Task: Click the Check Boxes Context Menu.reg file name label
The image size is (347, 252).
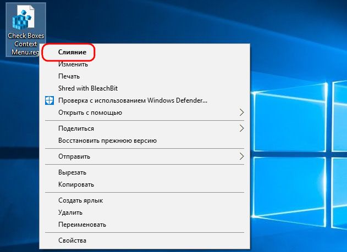Action: point(26,44)
